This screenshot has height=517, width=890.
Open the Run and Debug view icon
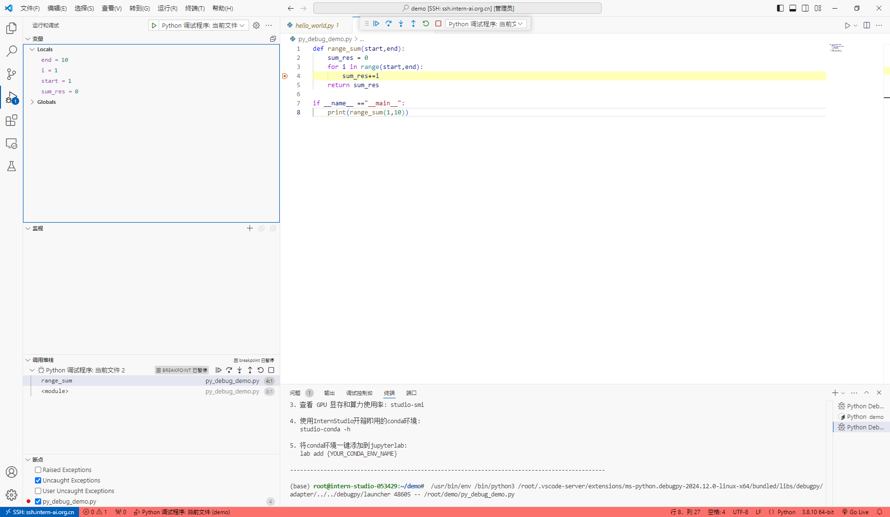pyautogui.click(x=11, y=98)
